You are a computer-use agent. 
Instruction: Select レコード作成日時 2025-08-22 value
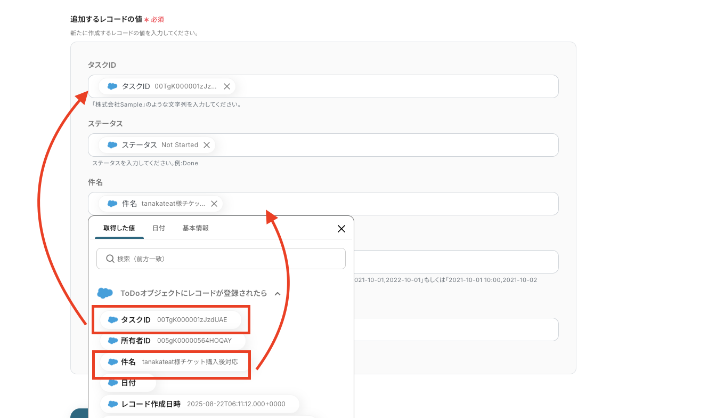200,404
